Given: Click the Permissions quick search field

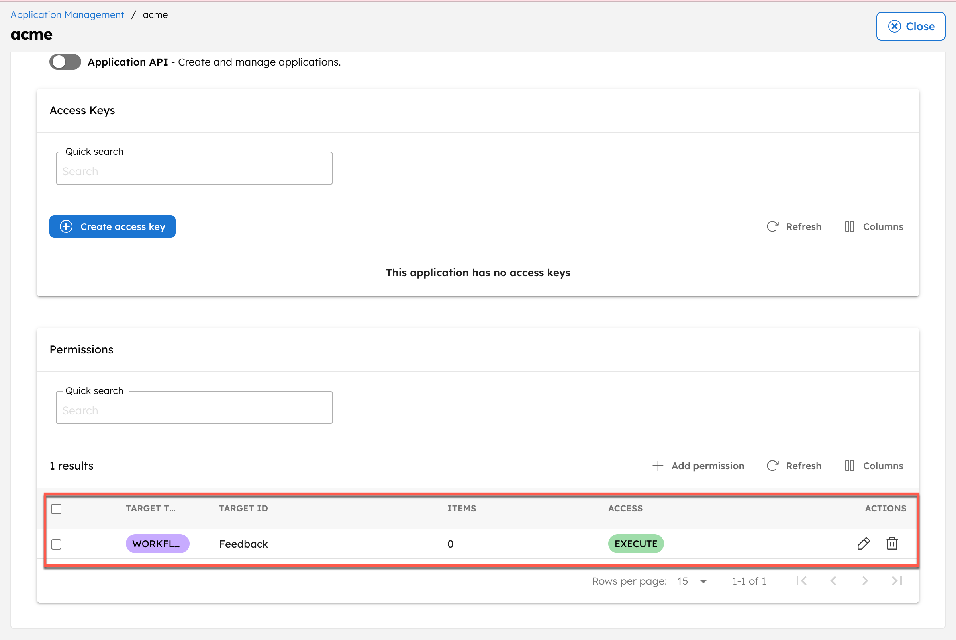Looking at the screenshot, I should pos(194,408).
